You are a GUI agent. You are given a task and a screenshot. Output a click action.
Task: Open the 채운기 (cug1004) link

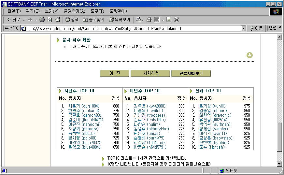coord(84,106)
